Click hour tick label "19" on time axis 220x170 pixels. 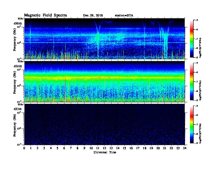pyautogui.click(x=151, y=148)
